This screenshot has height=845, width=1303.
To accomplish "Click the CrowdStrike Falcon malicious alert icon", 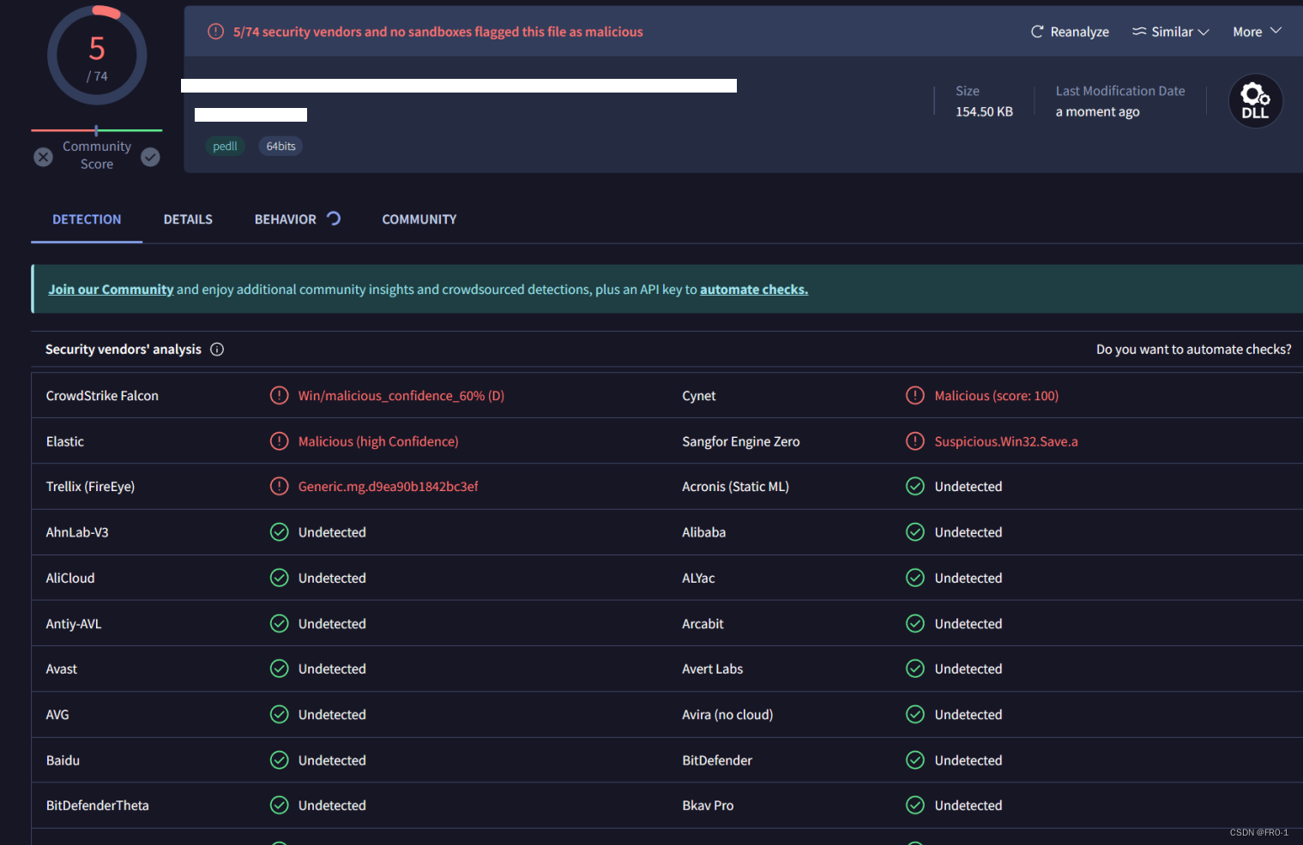I will tap(280, 395).
